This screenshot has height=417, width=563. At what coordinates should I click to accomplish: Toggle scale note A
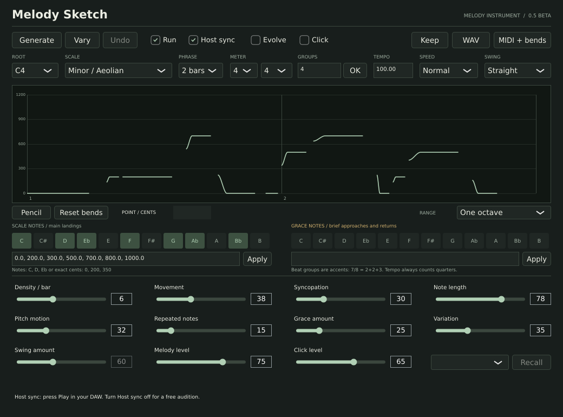coord(217,240)
